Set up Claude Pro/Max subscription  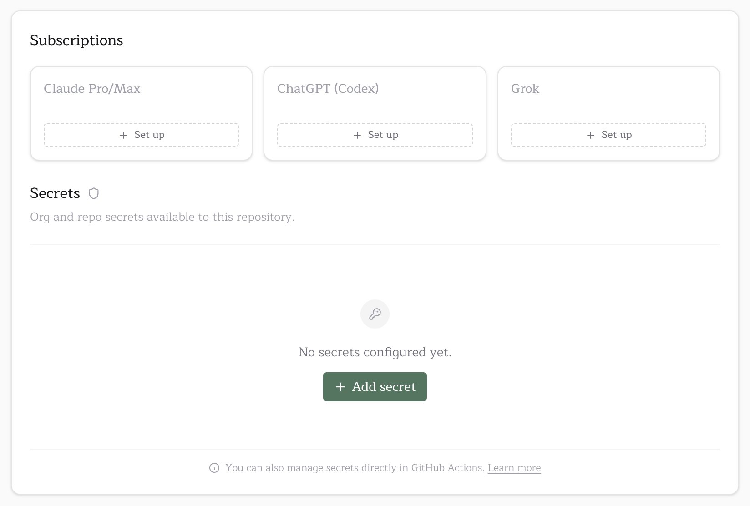pos(141,135)
